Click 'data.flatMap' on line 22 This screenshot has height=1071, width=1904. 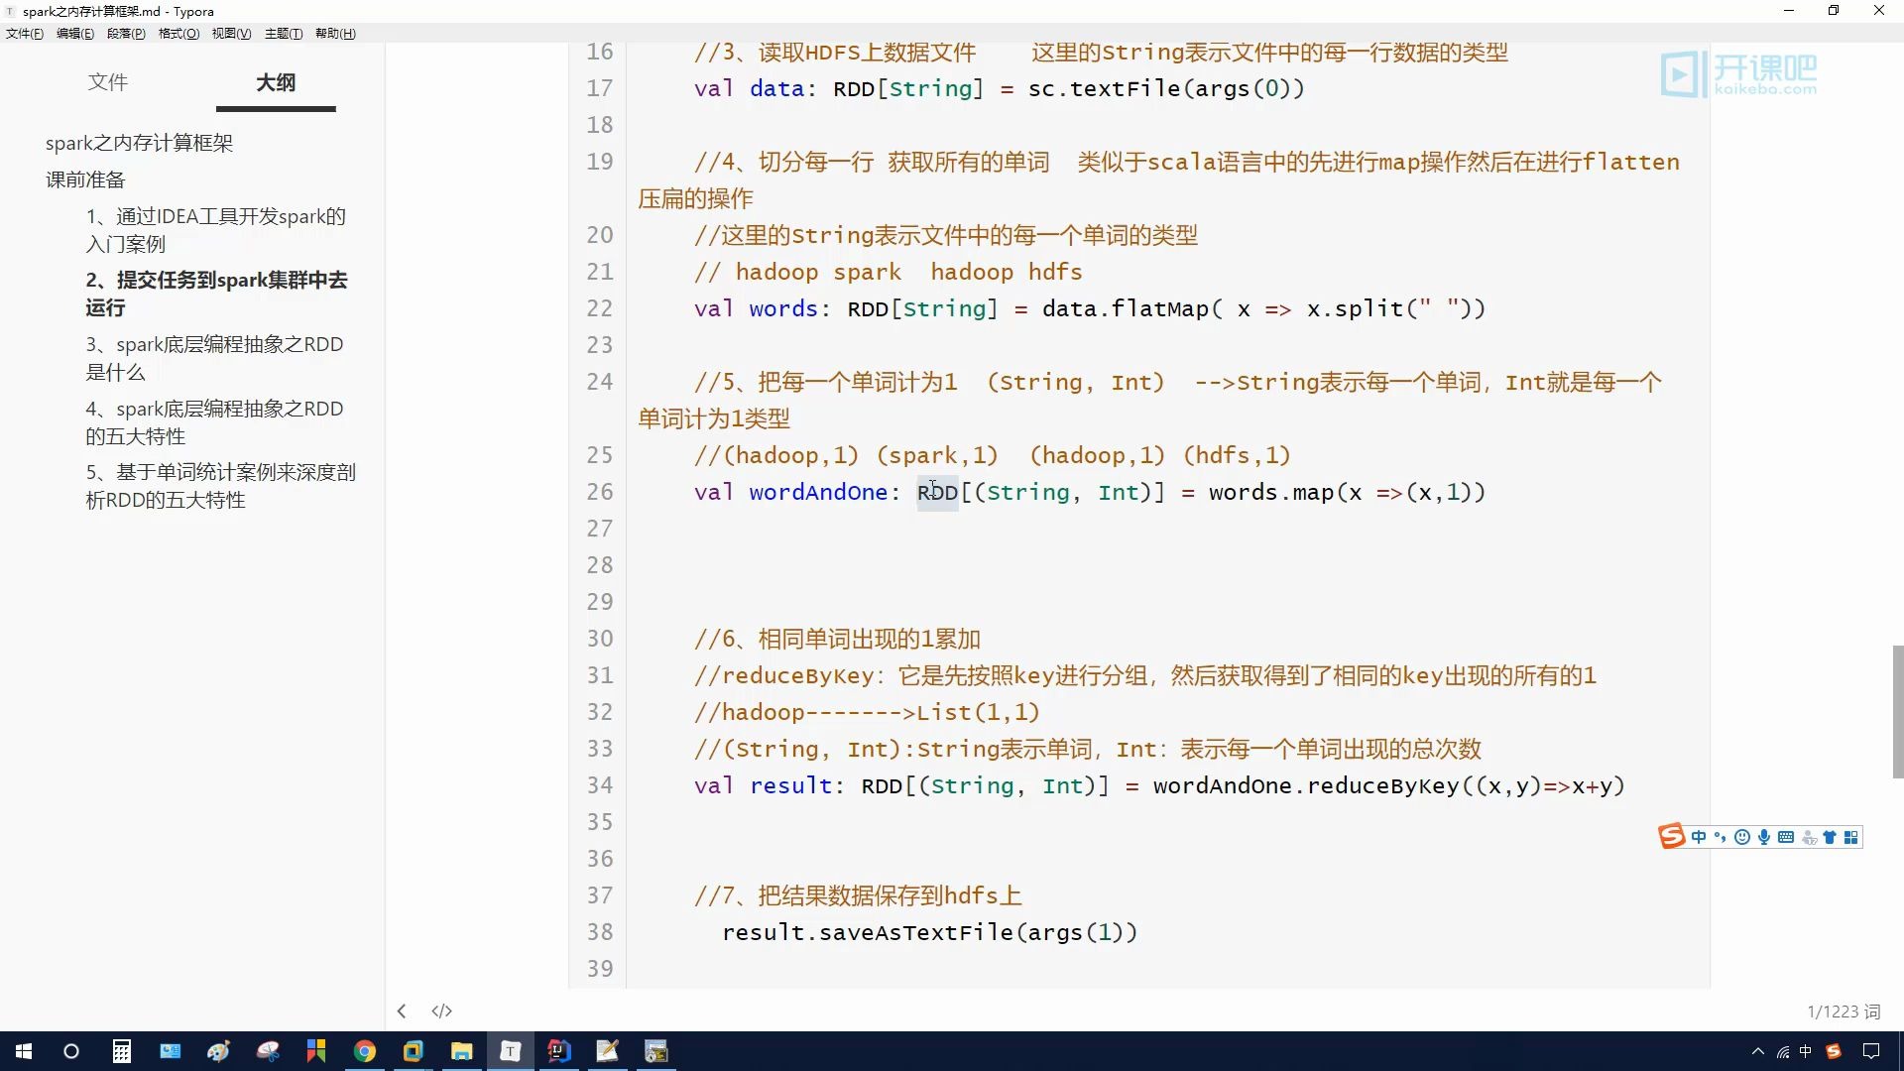[x=1126, y=308]
